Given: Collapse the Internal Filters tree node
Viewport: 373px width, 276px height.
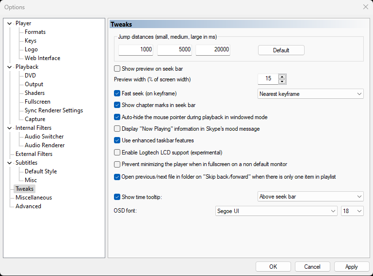Looking at the screenshot, I should [10, 128].
